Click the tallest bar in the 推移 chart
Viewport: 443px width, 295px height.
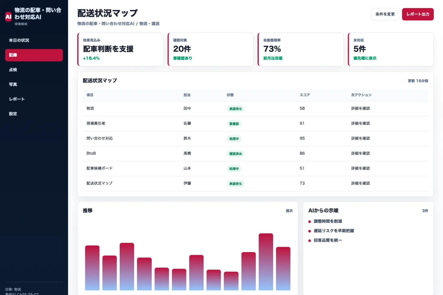click(266, 262)
